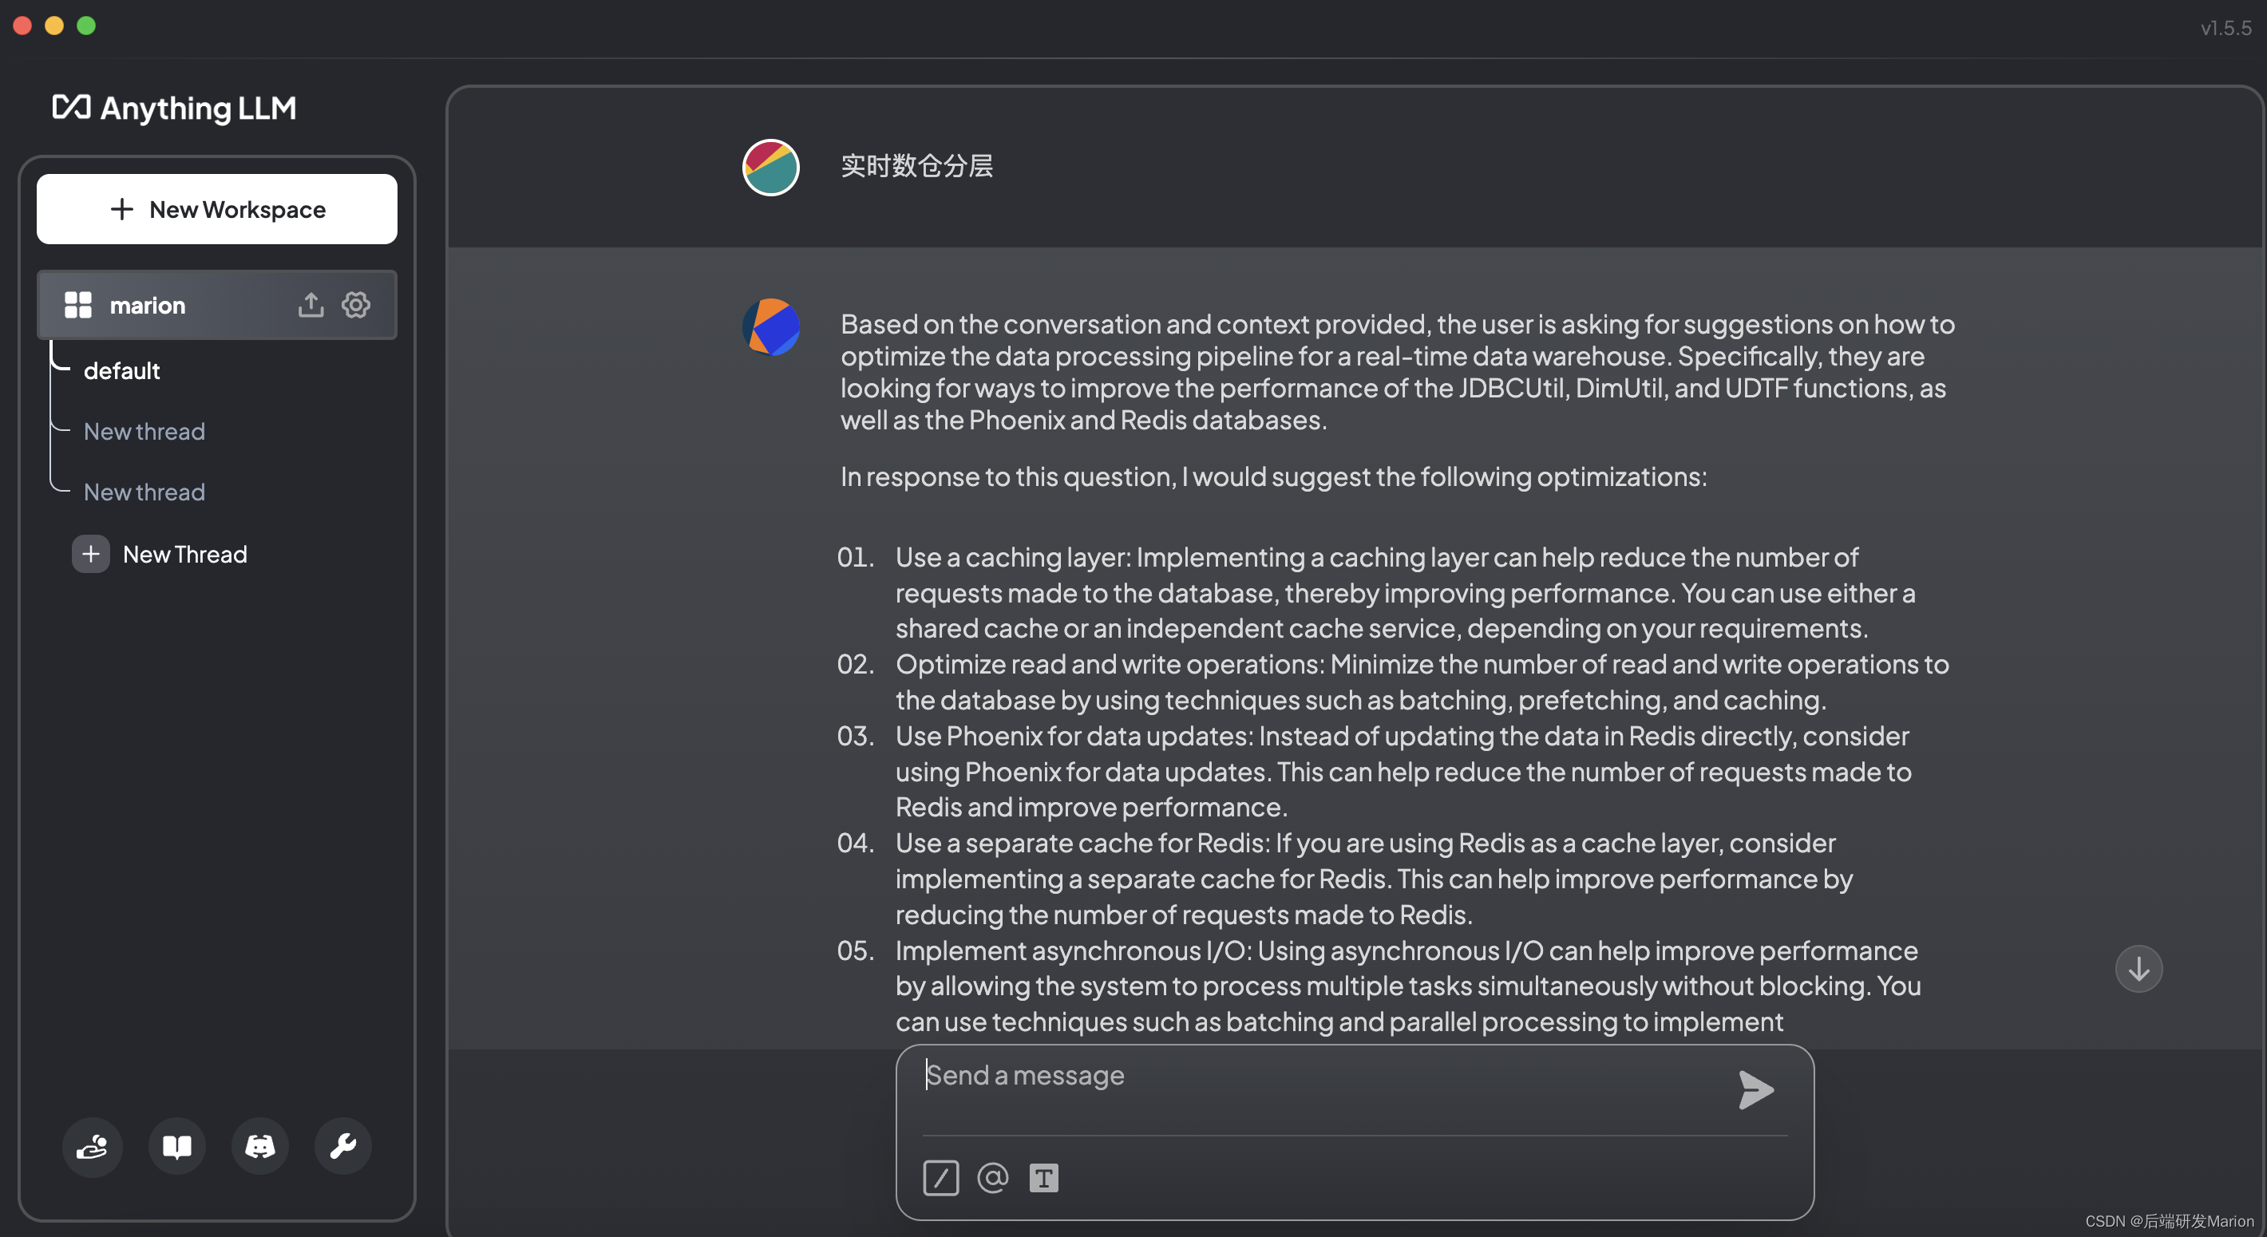The width and height of the screenshot is (2267, 1237).
Task: Open the first New thread entry
Action: [144, 432]
